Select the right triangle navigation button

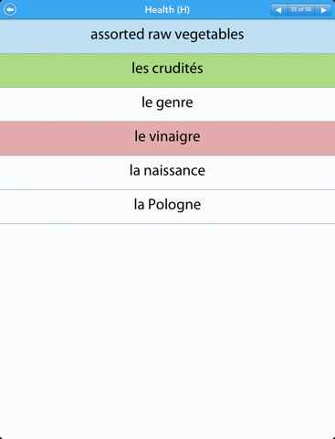[x=323, y=10]
